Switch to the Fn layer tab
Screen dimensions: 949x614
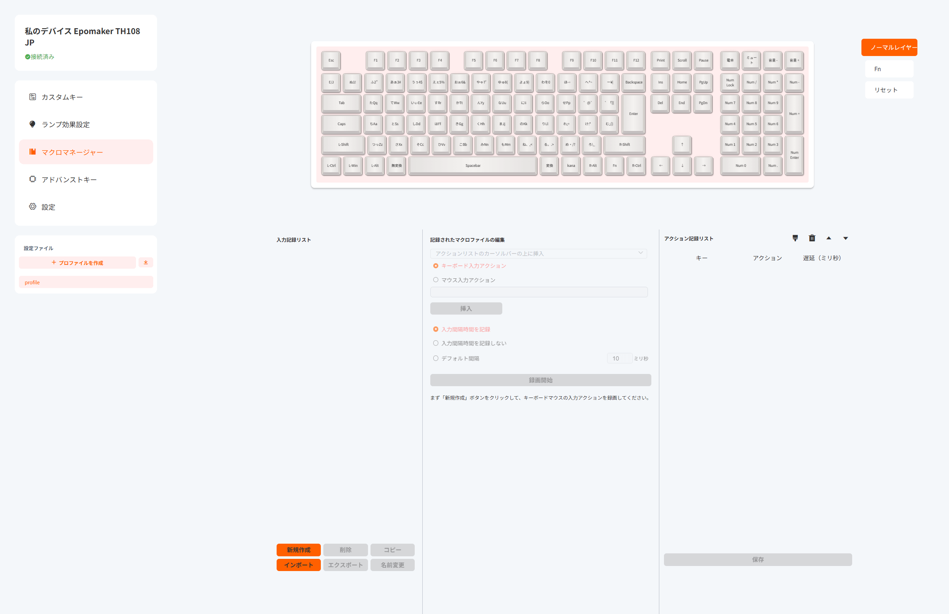889,69
